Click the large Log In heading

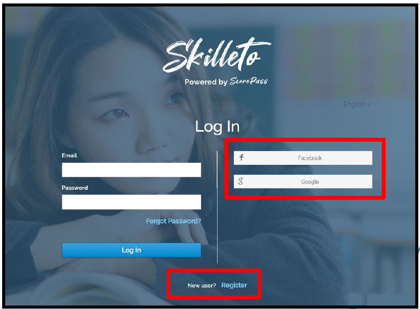pyautogui.click(x=217, y=127)
